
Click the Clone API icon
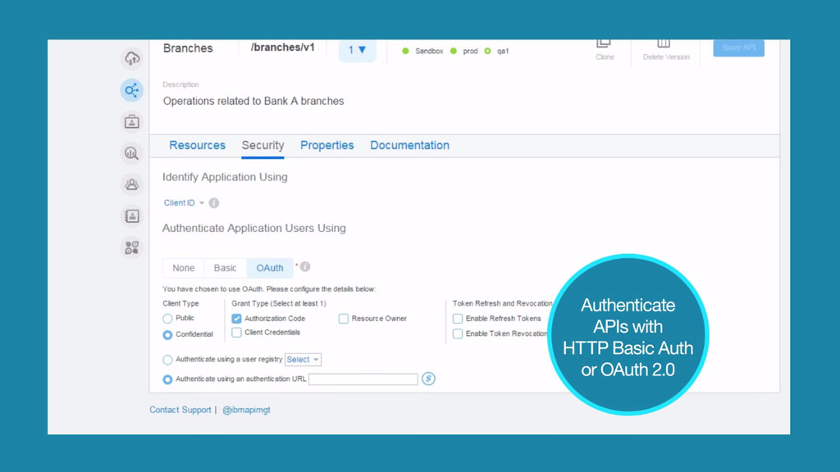coord(605,44)
